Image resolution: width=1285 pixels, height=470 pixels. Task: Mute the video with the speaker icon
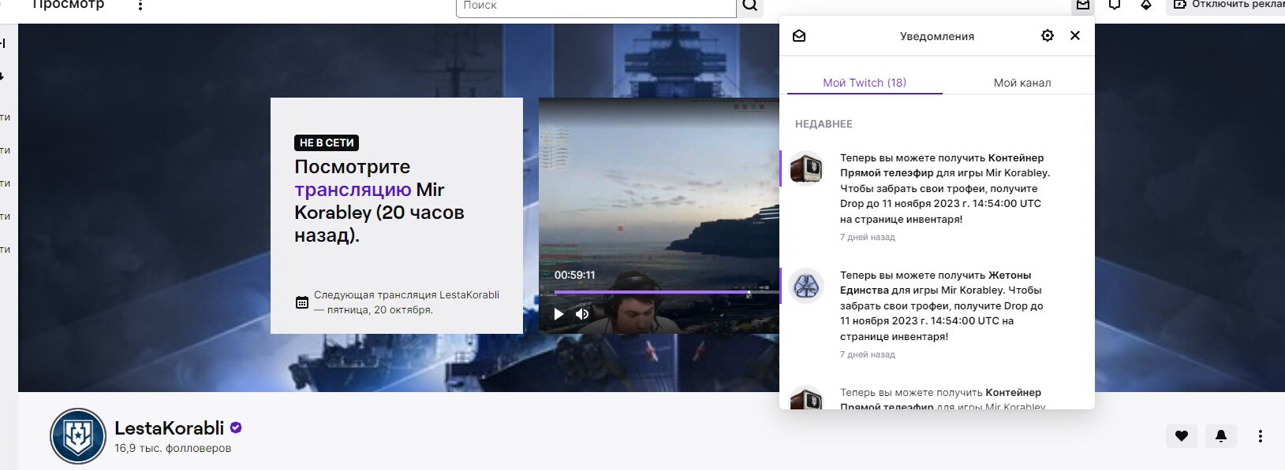582,314
